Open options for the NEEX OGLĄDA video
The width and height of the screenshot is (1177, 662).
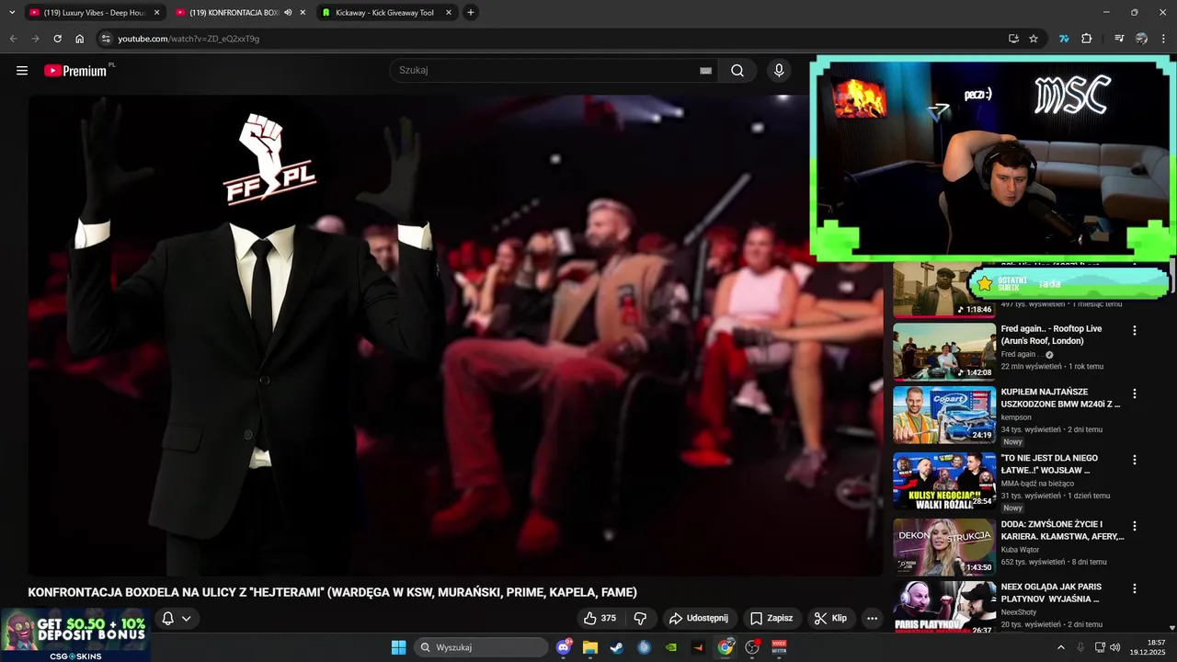(1135, 588)
